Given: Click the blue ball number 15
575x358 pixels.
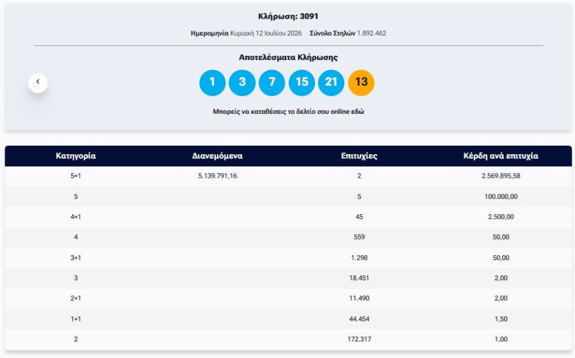Looking at the screenshot, I should point(302,82).
